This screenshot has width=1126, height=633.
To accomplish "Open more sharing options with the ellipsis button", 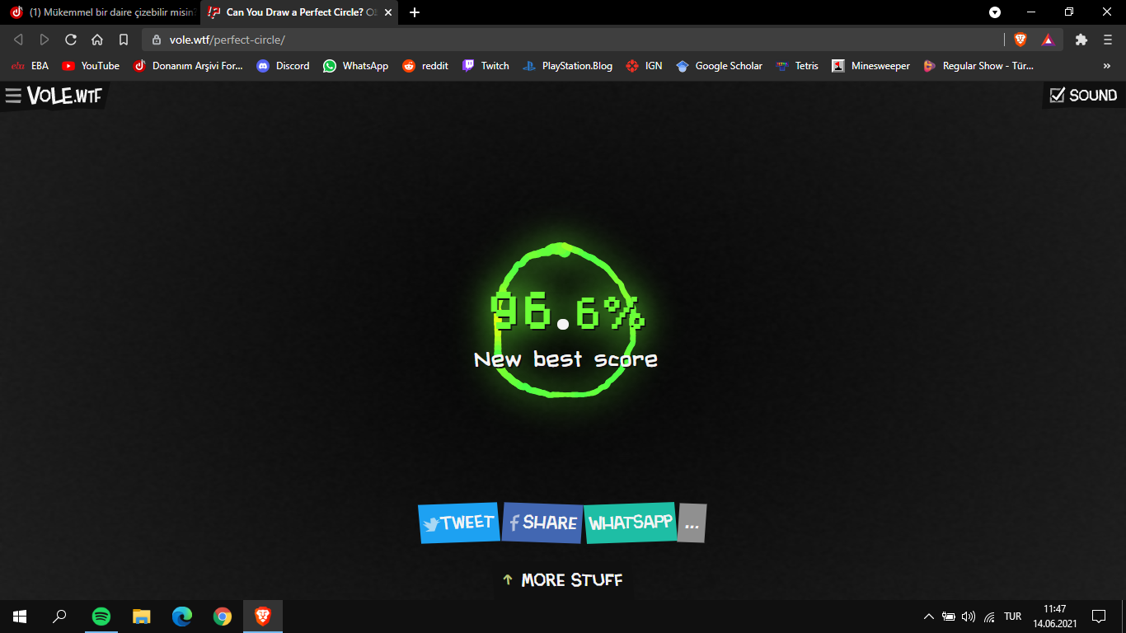I will point(692,523).
